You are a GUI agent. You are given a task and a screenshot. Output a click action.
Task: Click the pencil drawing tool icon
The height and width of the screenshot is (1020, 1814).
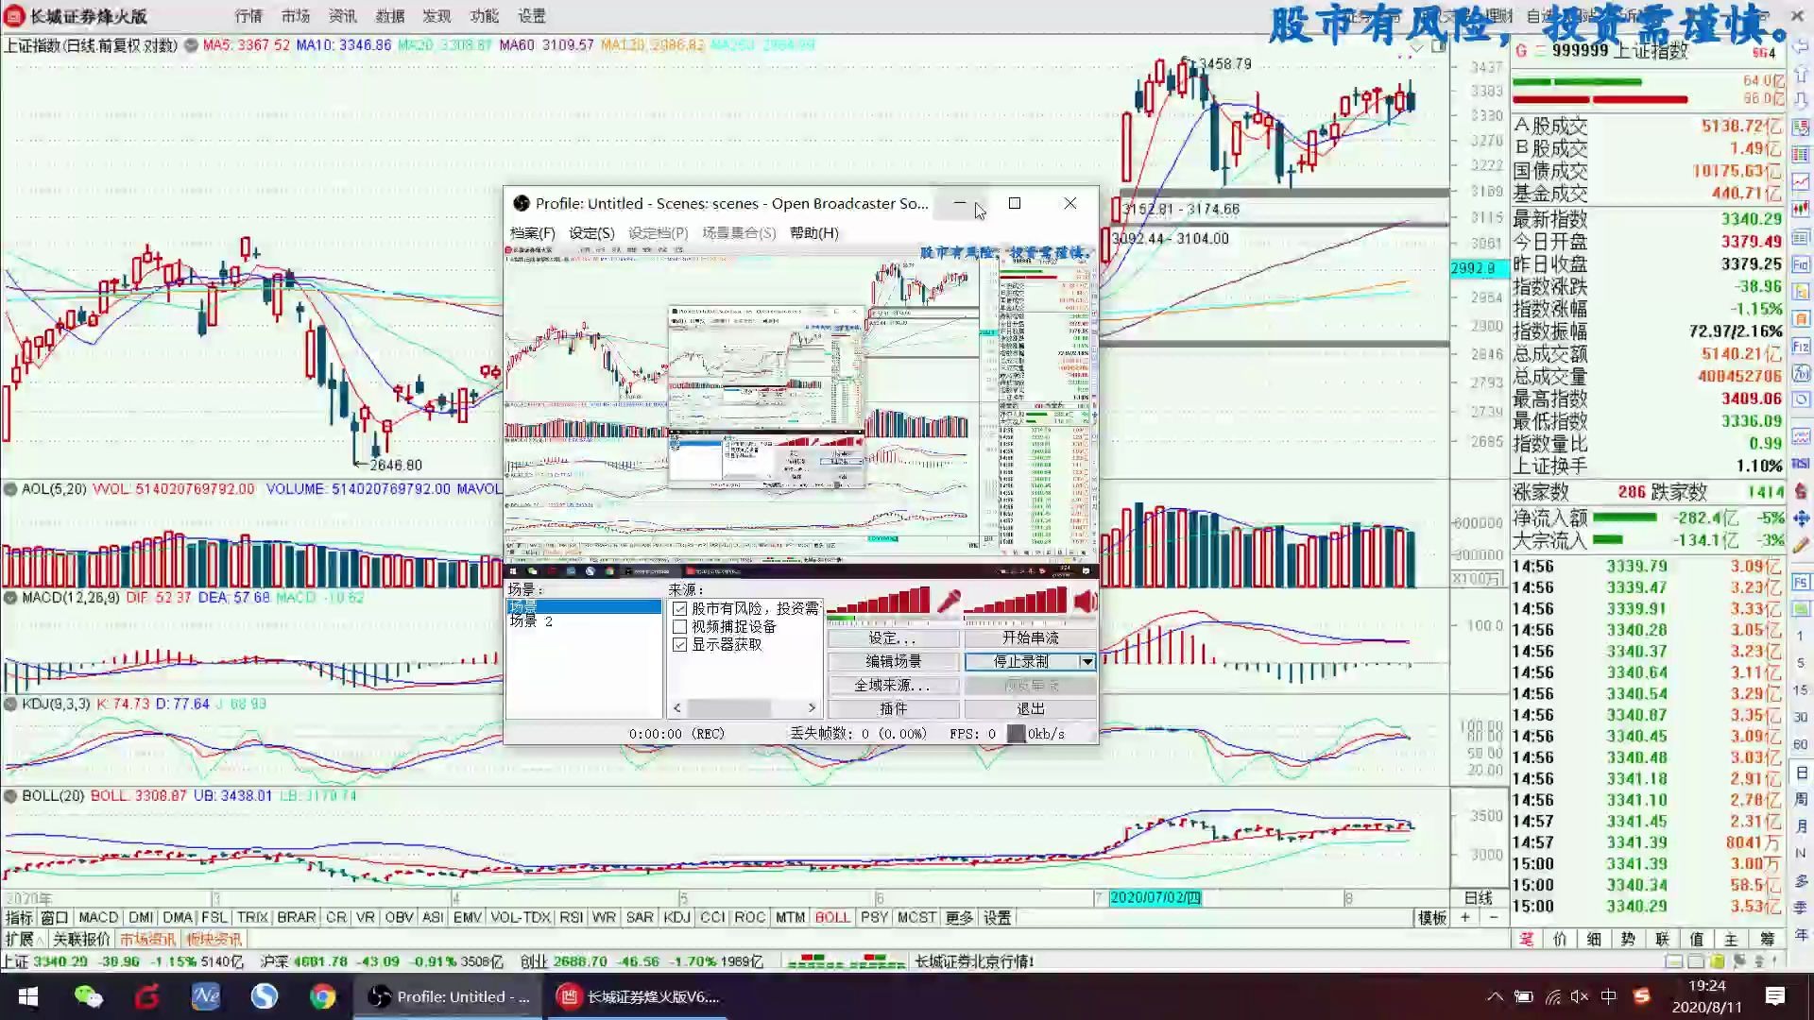point(1801,545)
